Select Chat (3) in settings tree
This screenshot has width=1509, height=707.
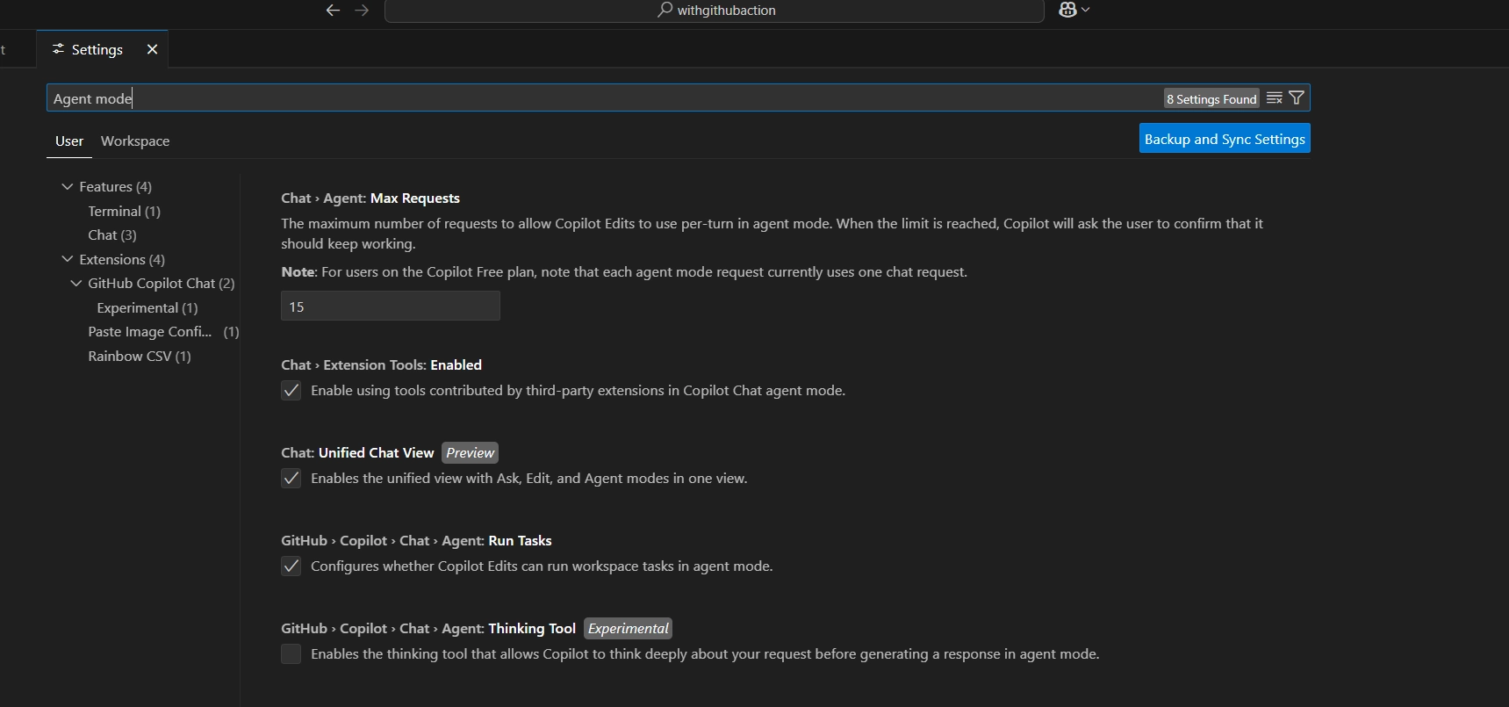coord(112,235)
